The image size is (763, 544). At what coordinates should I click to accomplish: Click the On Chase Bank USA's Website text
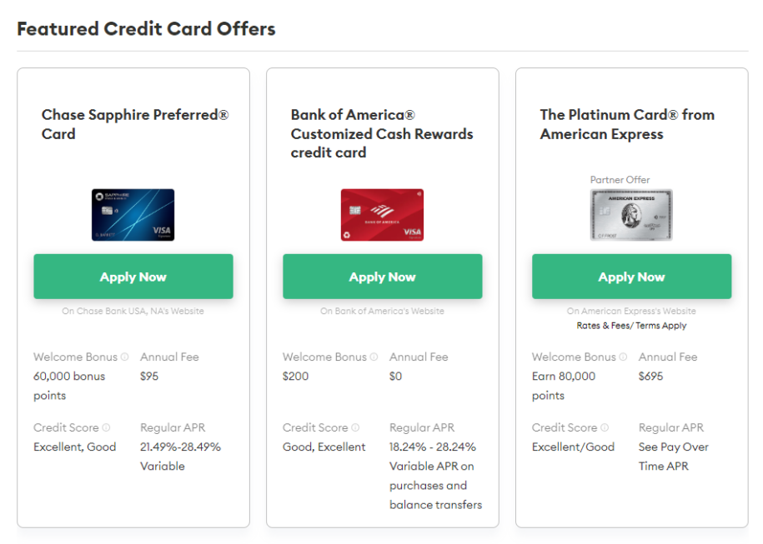click(133, 310)
